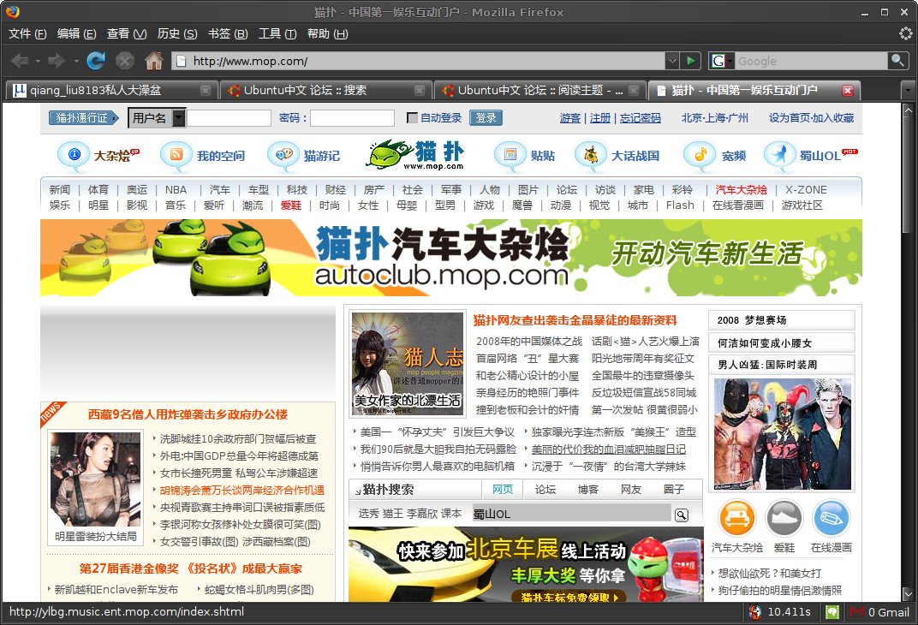Select the 论坛 search category tab
This screenshot has height=625, width=918.
coord(545,489)
